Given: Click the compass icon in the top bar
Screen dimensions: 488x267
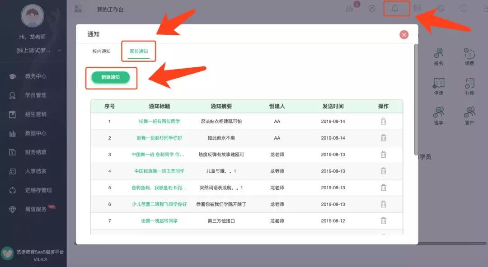Looking at the screenshot, I should (372, 9).
